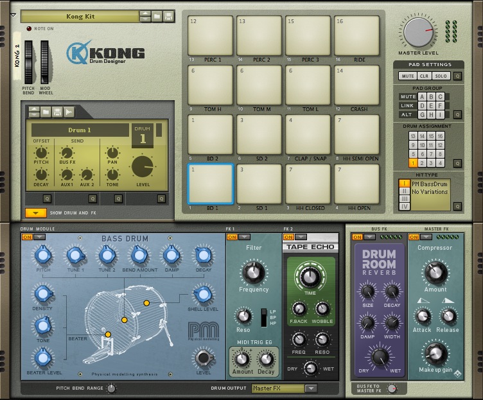The height and width of the screenshot is (400, 483).
Task: Save the Kong Kit patch with floppy icon
Action: [x=168, y=16]
